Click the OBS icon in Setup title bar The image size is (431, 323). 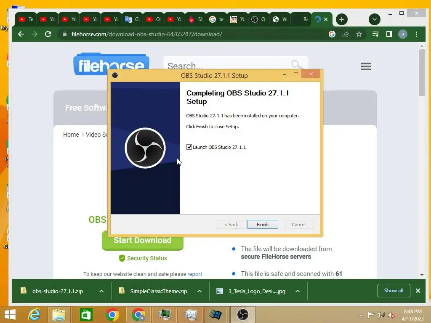click(x=115, y=75)
